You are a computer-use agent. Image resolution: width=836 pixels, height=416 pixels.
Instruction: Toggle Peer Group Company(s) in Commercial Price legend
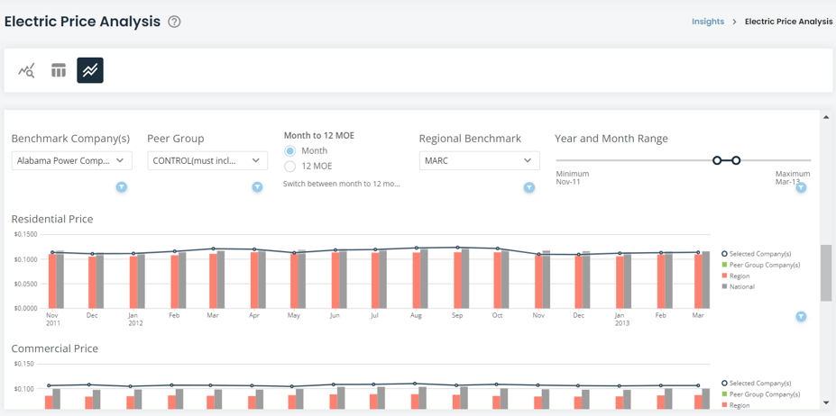pos(761,394)
